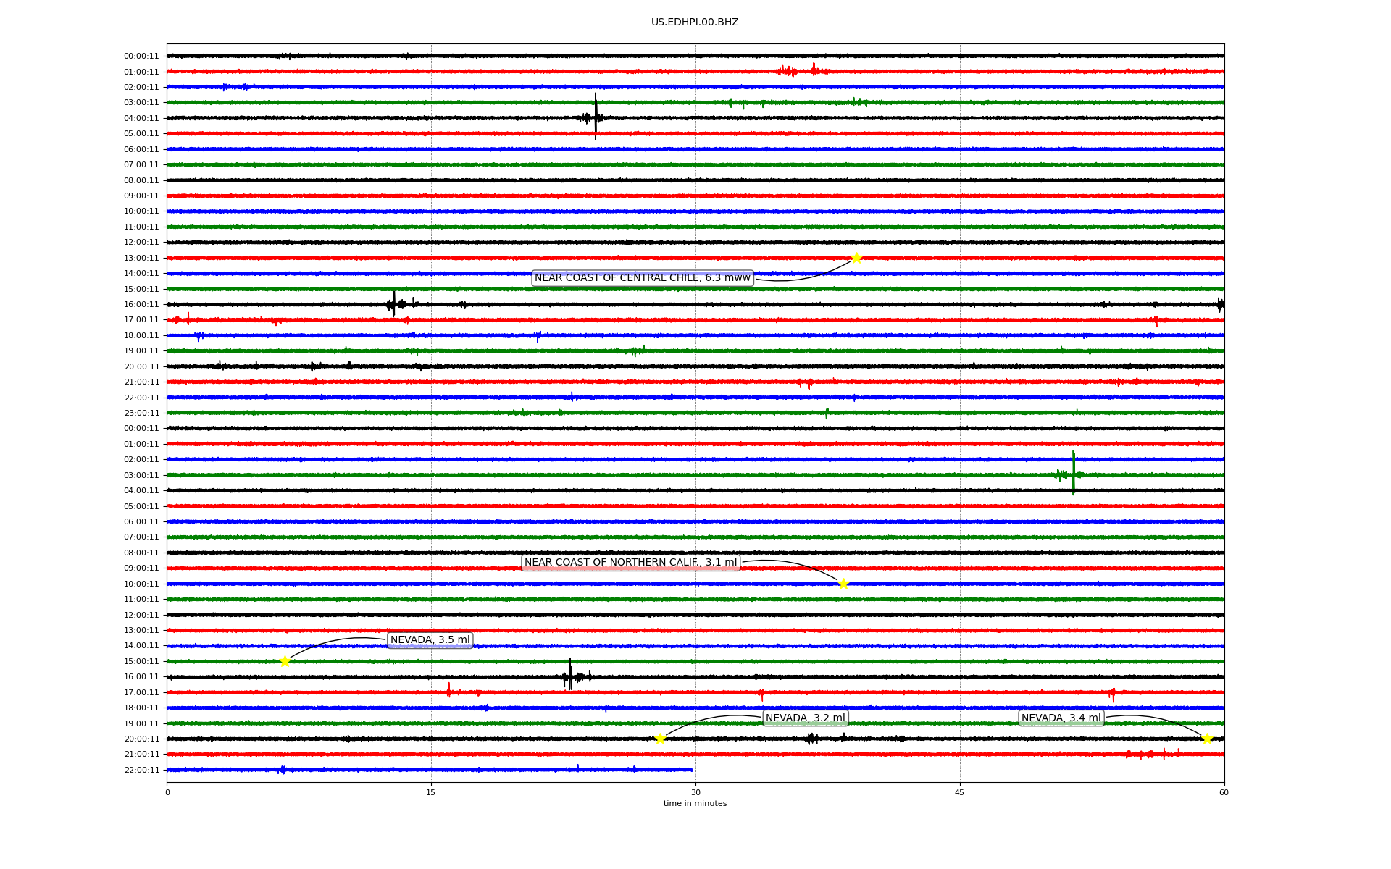1391x869 pixels.
Task: Click the 30 tick on the x-axis
Action: pos(695,792)
